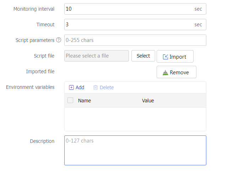Click the Script parameters help question-mark icon
Screen dimensions: 244x182
pyautogui.click(x=59, y=40)
